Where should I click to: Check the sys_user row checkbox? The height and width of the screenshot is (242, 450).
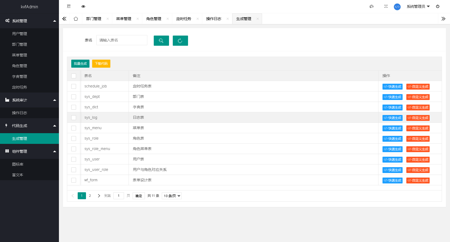[x=74, y=159]
